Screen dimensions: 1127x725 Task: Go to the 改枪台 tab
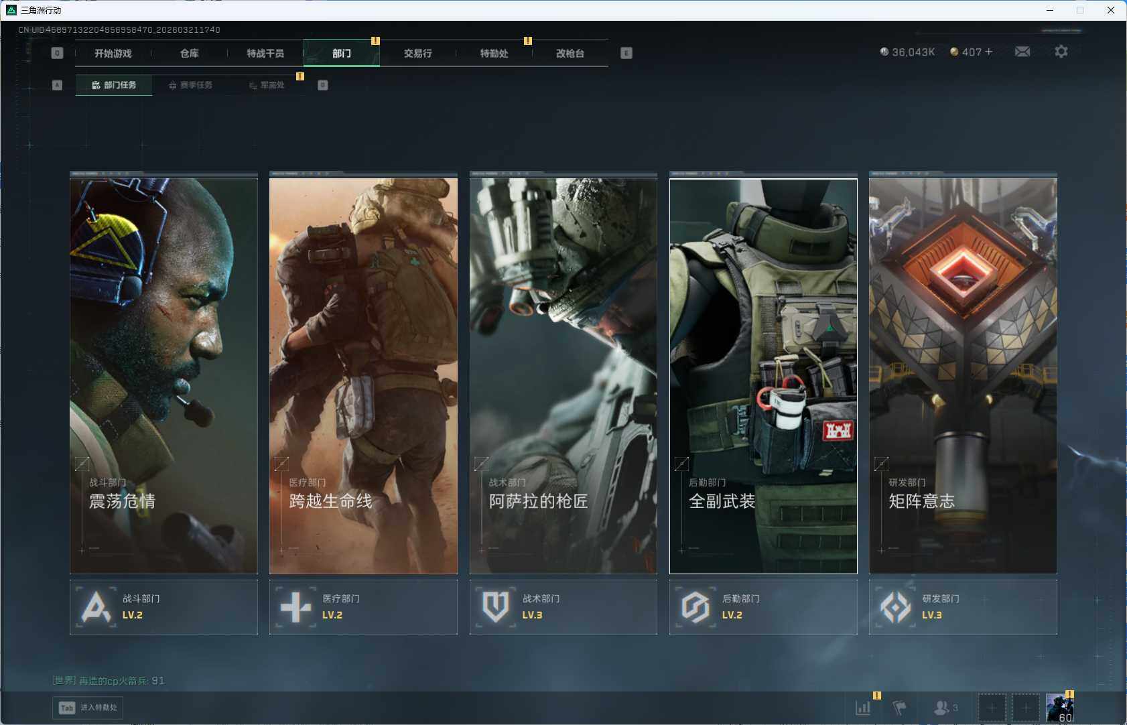click(570, 53)
